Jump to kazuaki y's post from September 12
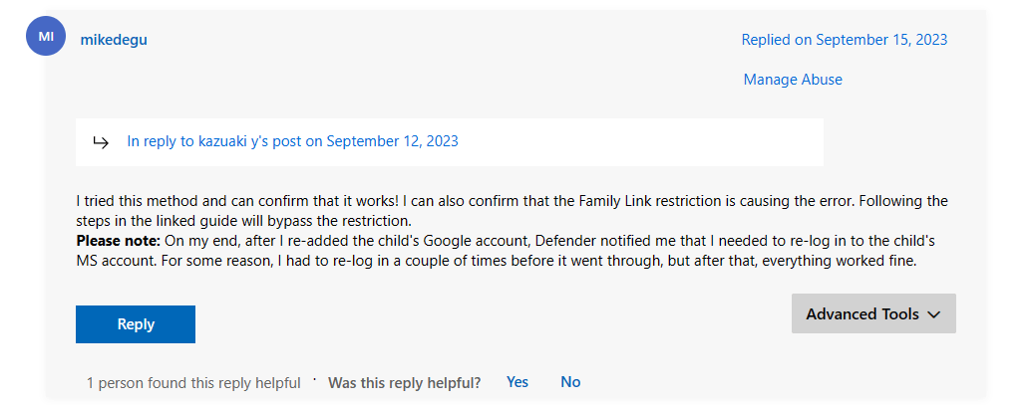This screenshot has height=405, width=1034. [x=292, y=141]
